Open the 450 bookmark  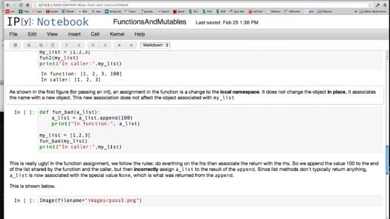[207, 12]
